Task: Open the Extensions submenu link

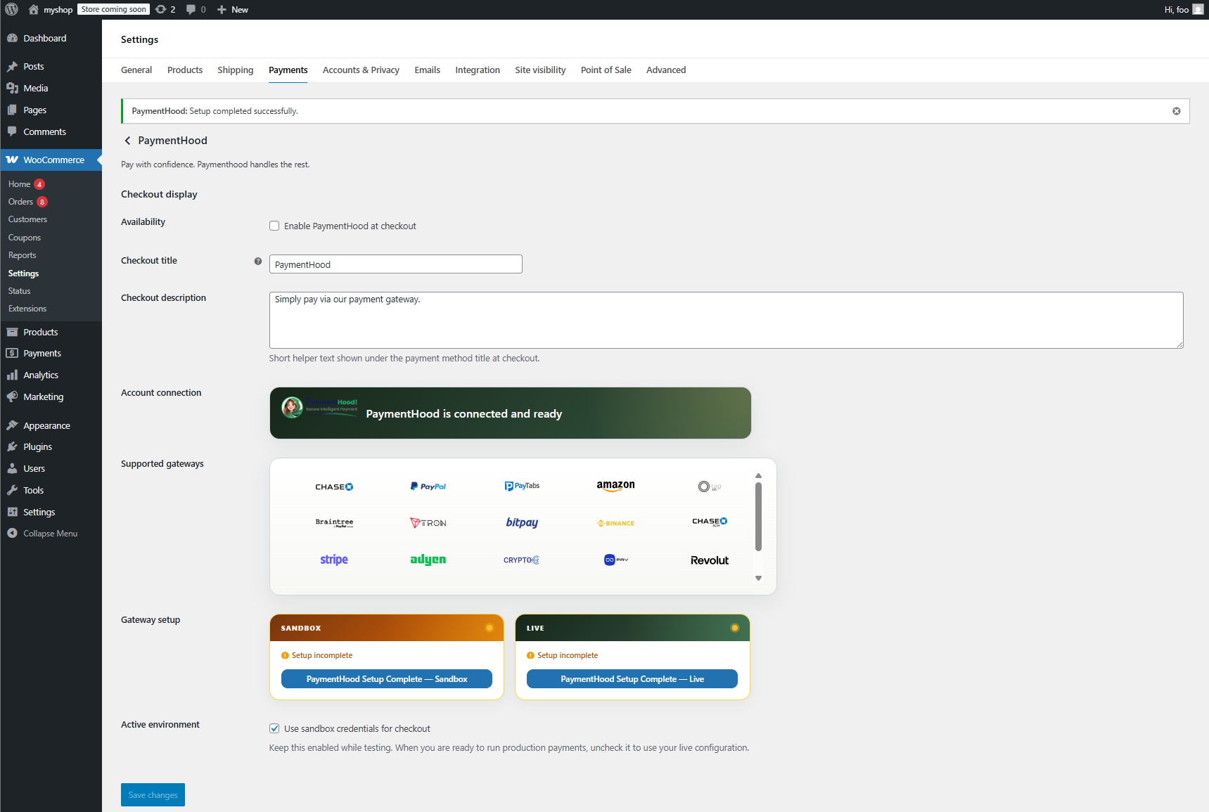Action: [27, 309]
